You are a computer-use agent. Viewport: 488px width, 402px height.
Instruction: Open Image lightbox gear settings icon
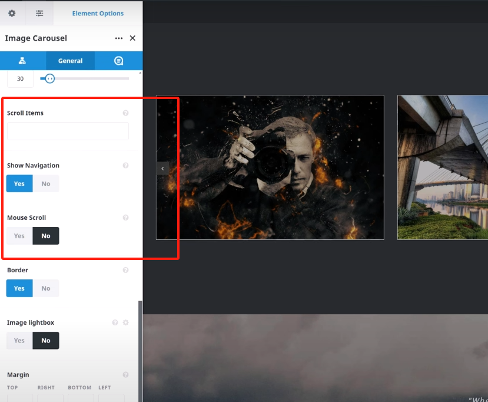coord(125,322)
